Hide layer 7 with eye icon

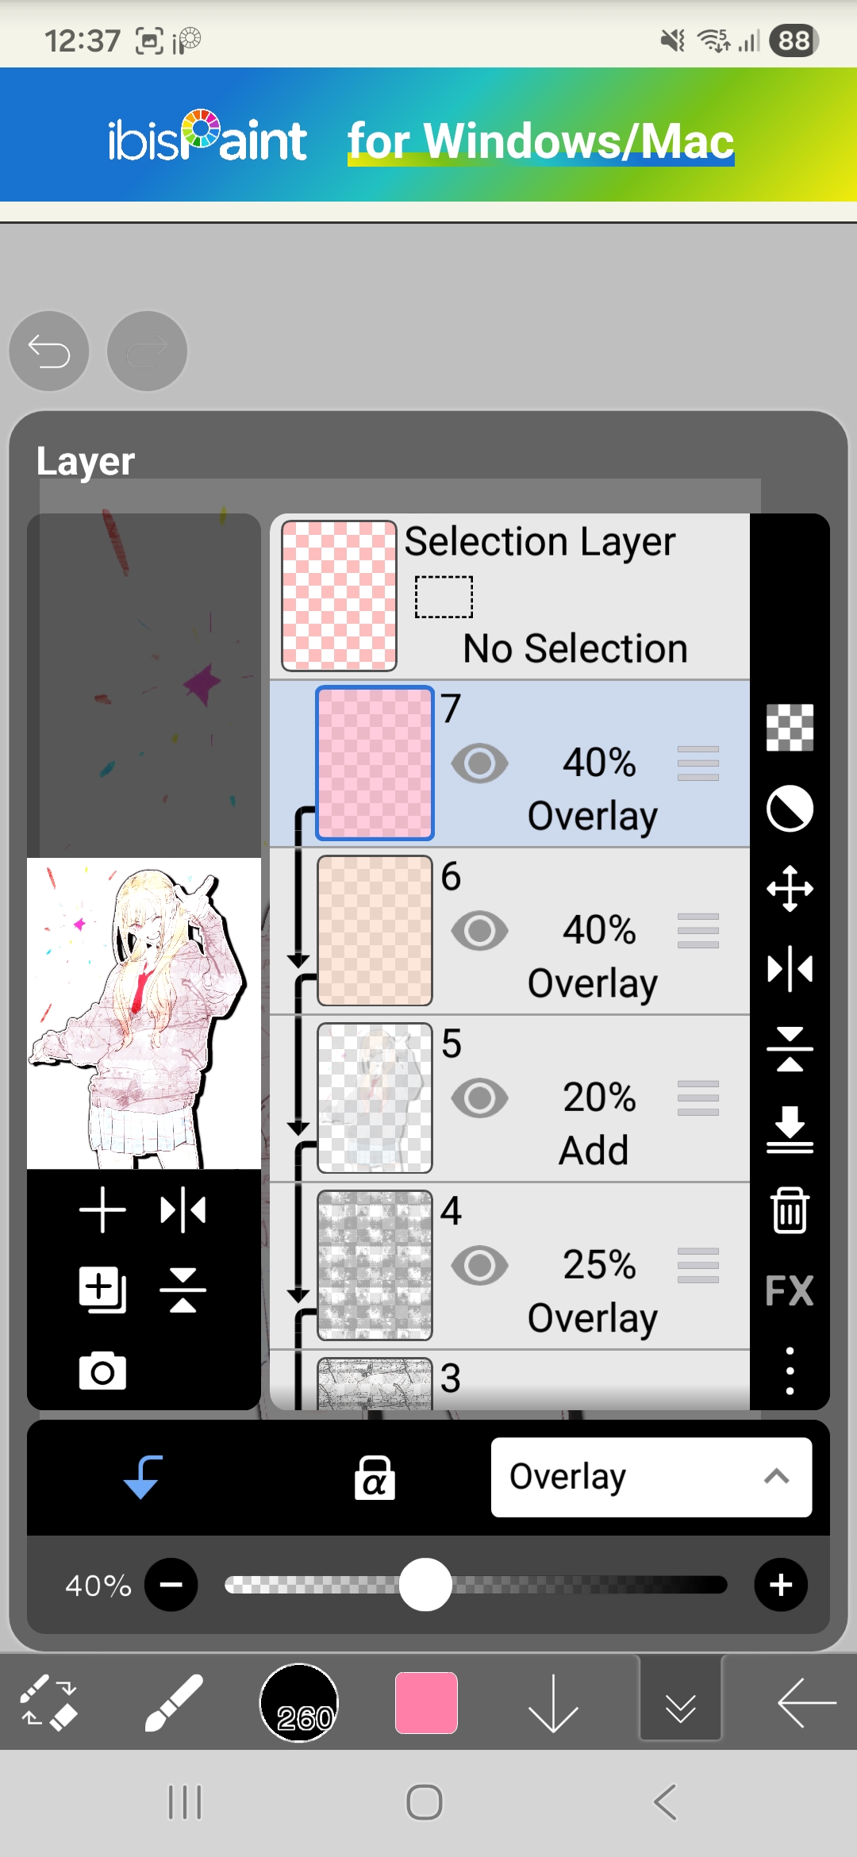[x=479, y=763]
